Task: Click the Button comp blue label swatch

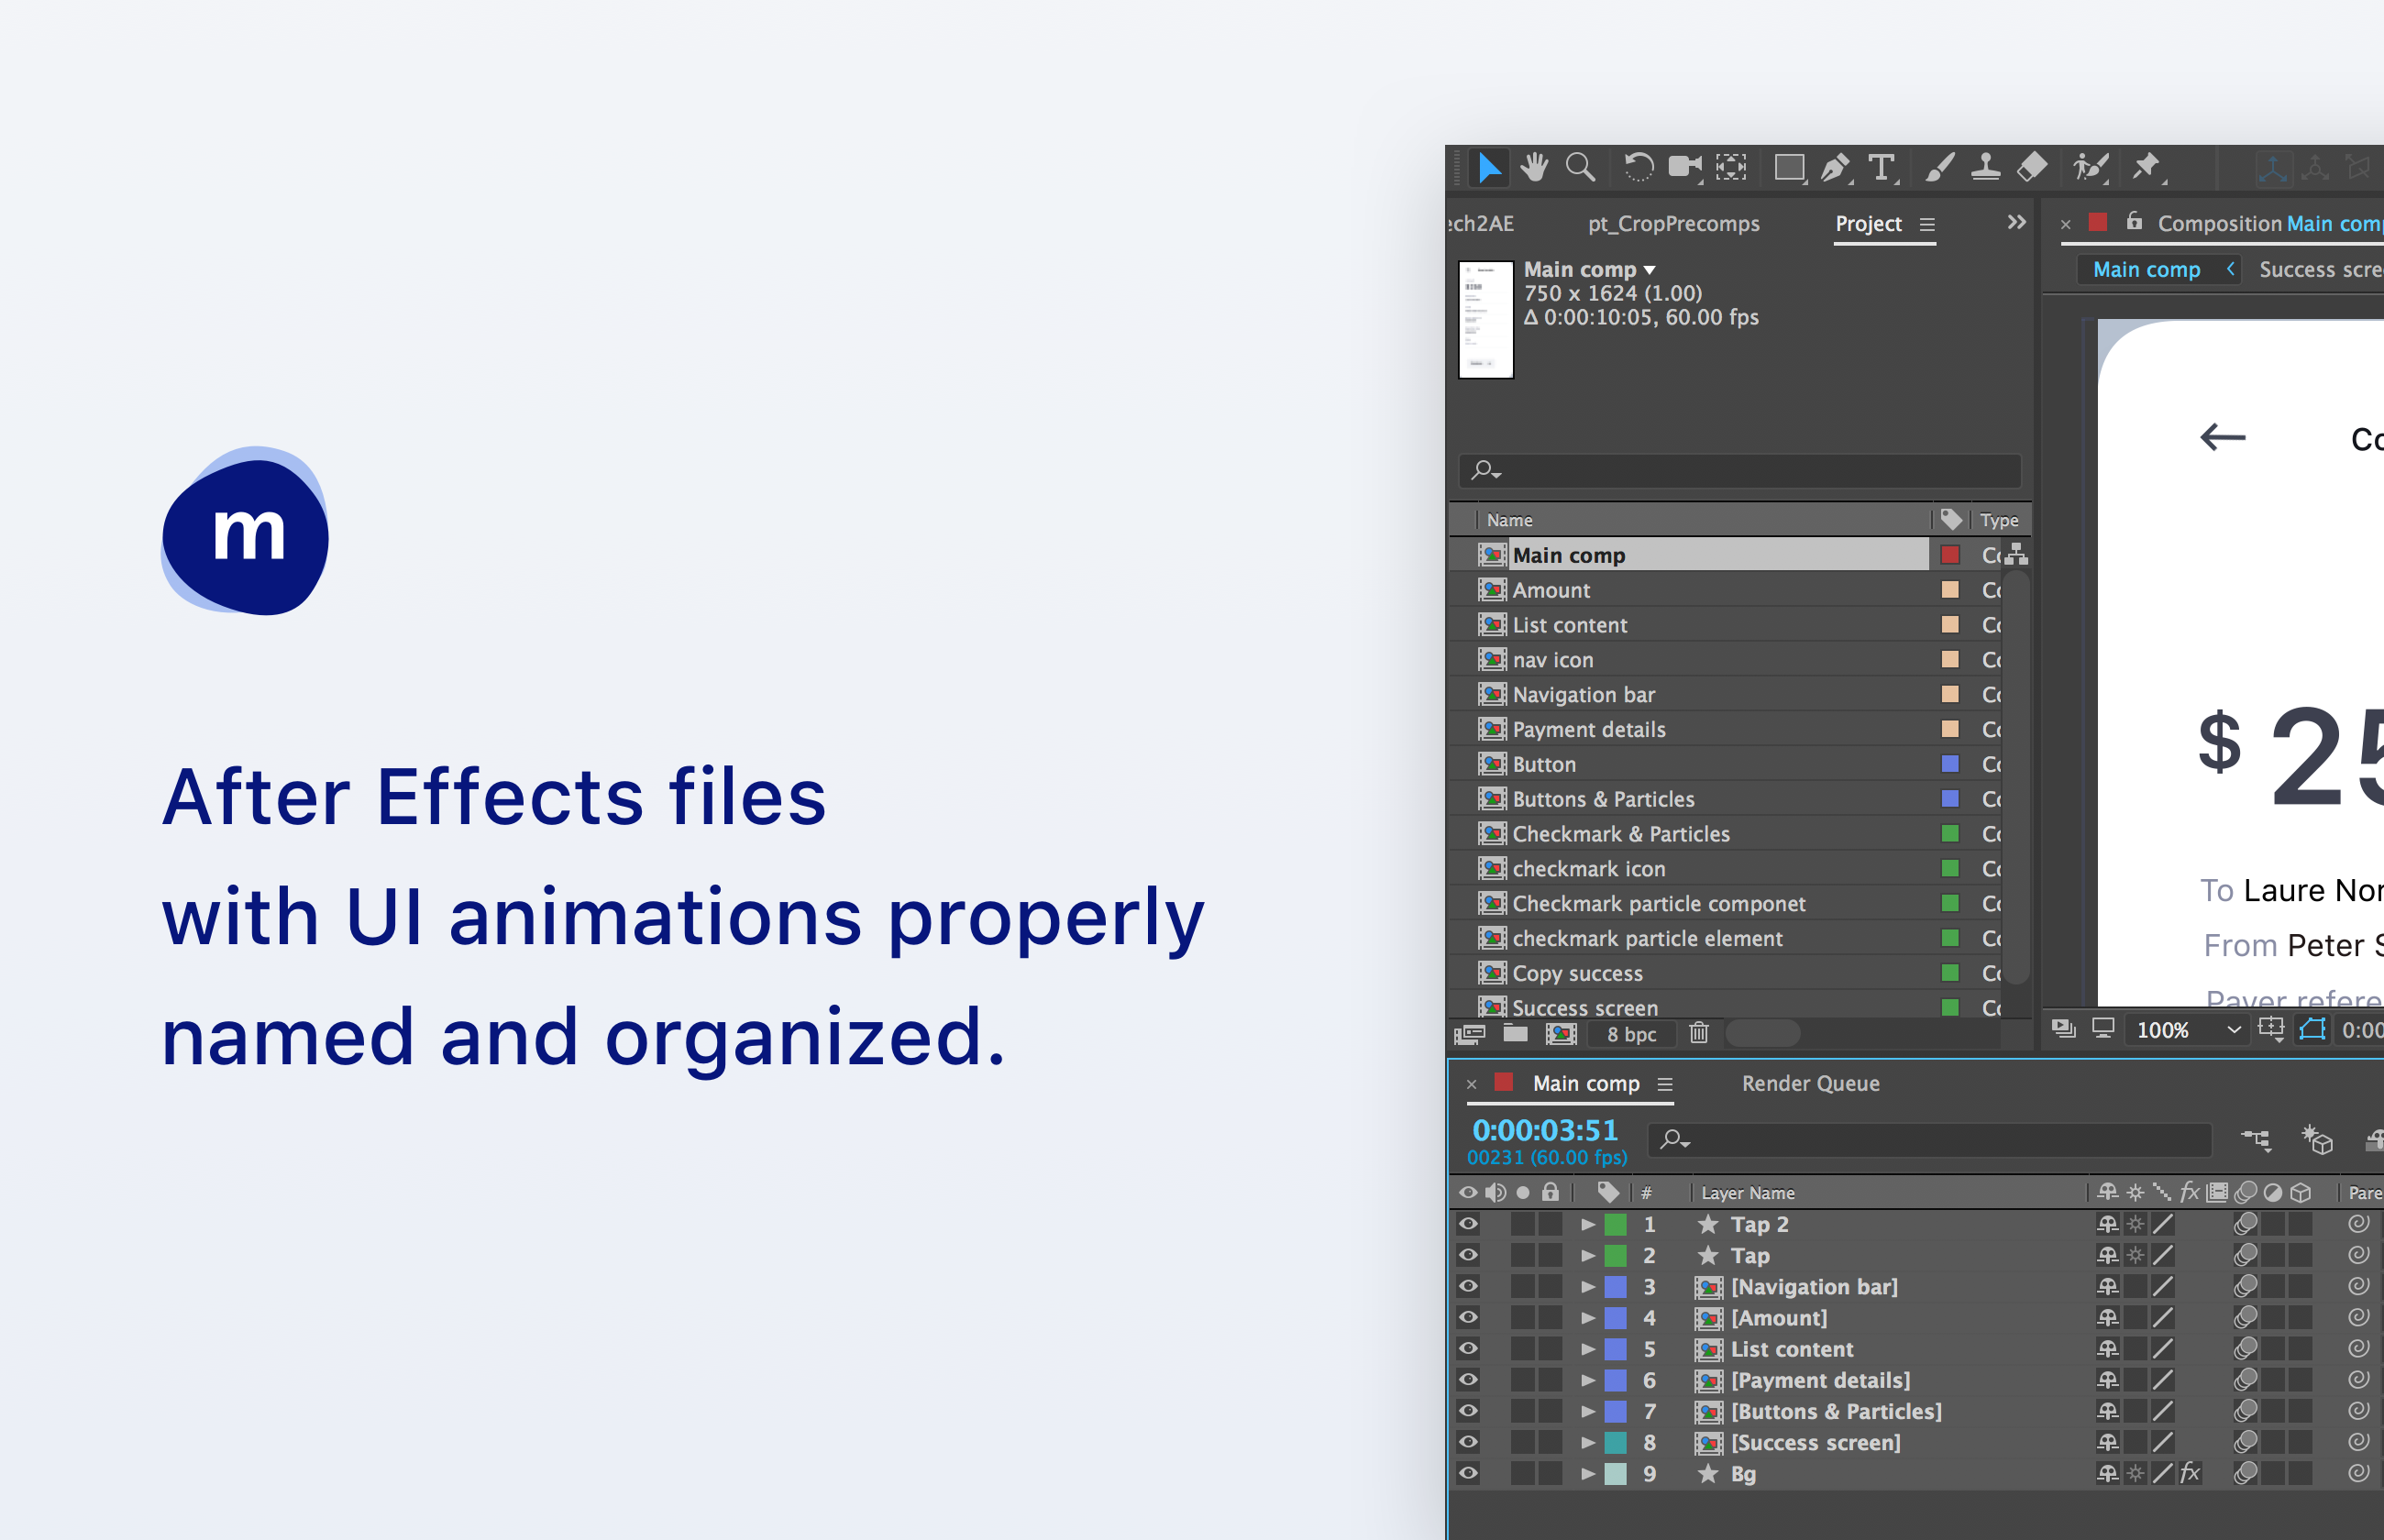Action: pyautogui.click(x=1949, y=764)
